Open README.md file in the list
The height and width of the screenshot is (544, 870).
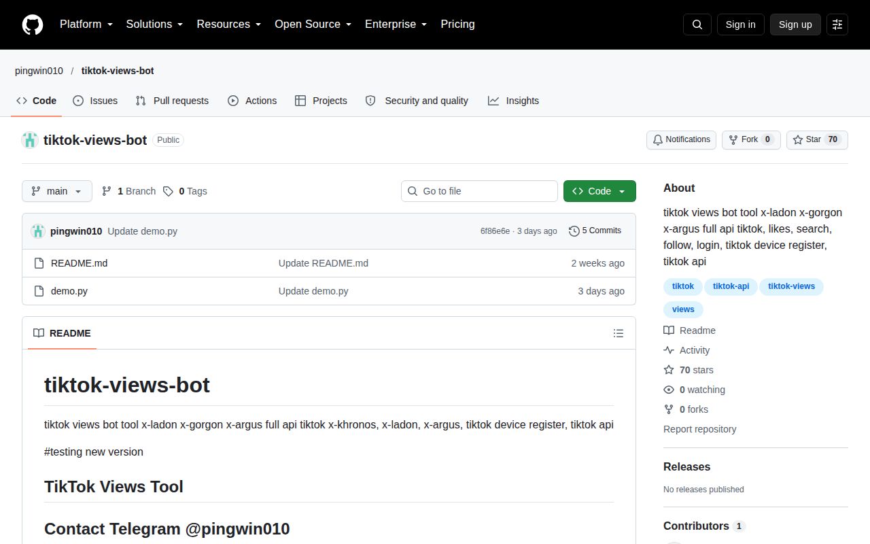pyautogui.click(x=79, y=263)
